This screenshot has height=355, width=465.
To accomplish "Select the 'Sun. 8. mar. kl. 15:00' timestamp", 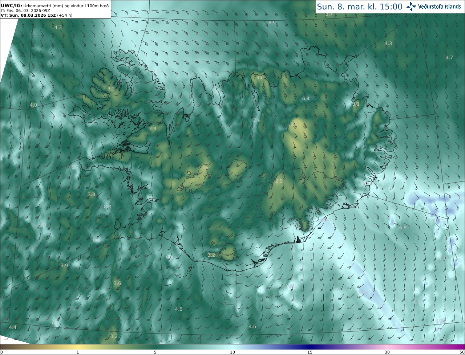I will click(x=360, y=7).
